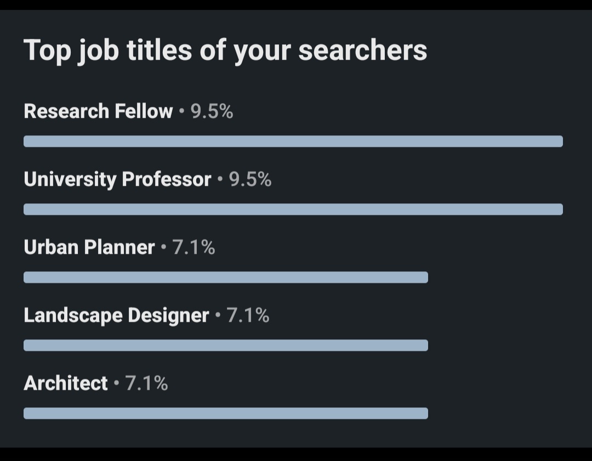
Task: Select the University Professor job title
Action: (x=117, y=179)
